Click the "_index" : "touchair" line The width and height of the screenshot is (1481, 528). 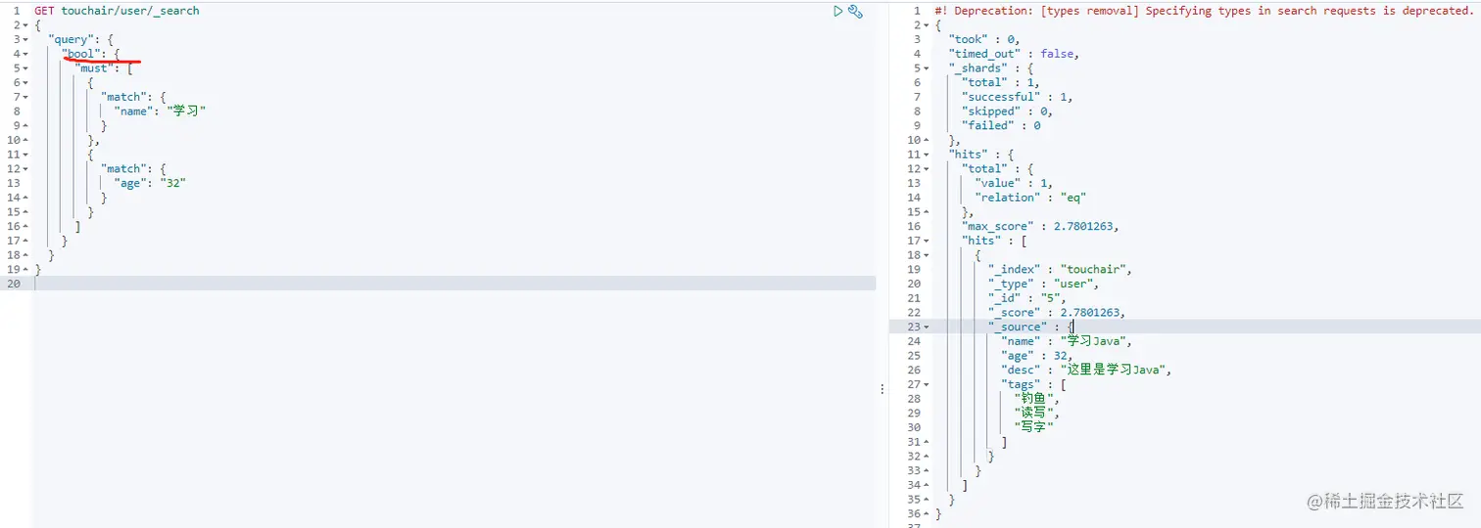point(1061,269)
